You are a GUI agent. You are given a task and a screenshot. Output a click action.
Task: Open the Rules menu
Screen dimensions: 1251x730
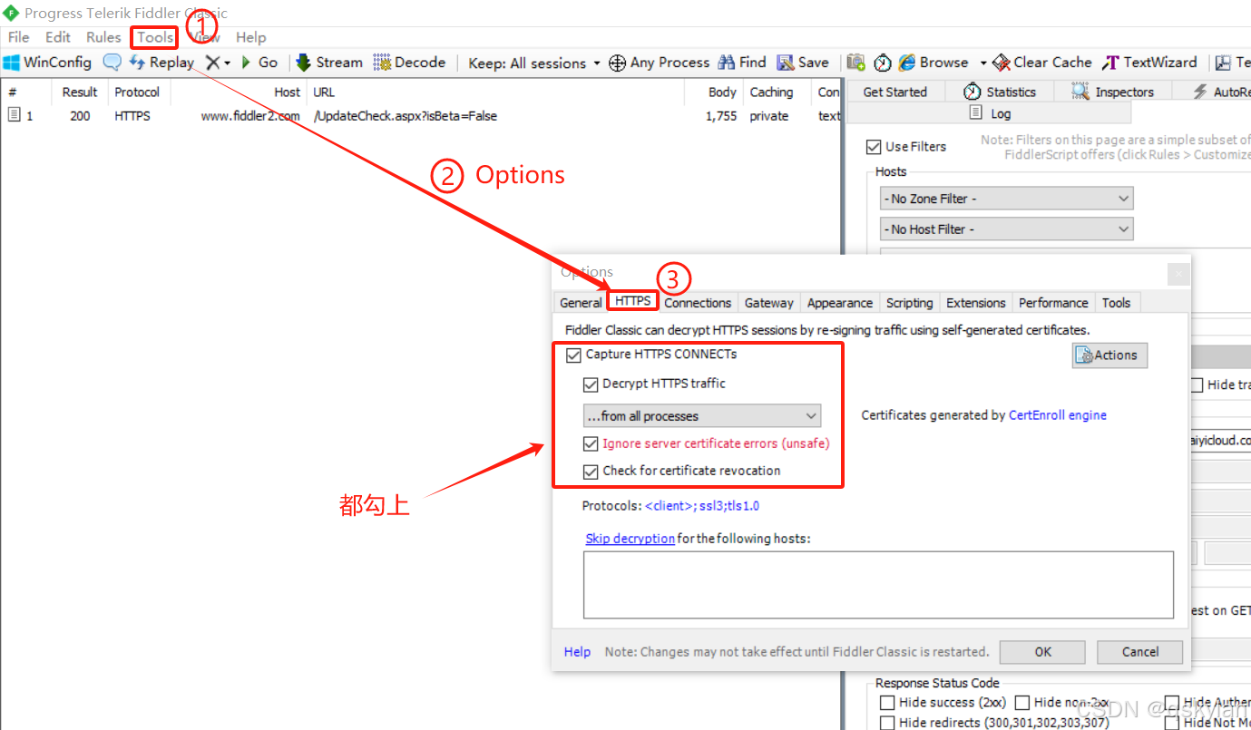[103, 37]
